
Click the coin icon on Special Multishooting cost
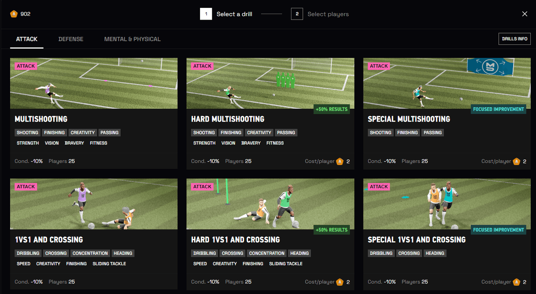pos(516,161)
